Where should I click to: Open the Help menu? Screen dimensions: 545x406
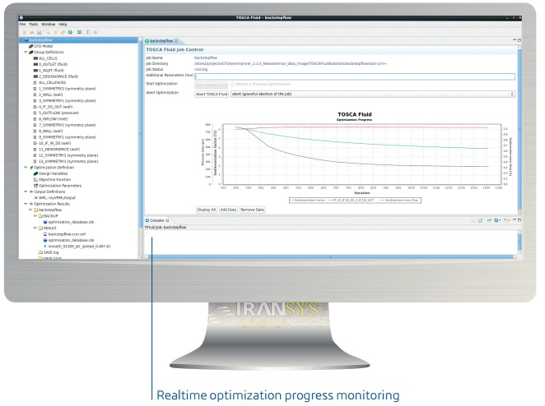(63, 25)
